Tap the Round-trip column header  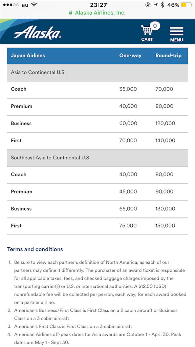(169, 56)
